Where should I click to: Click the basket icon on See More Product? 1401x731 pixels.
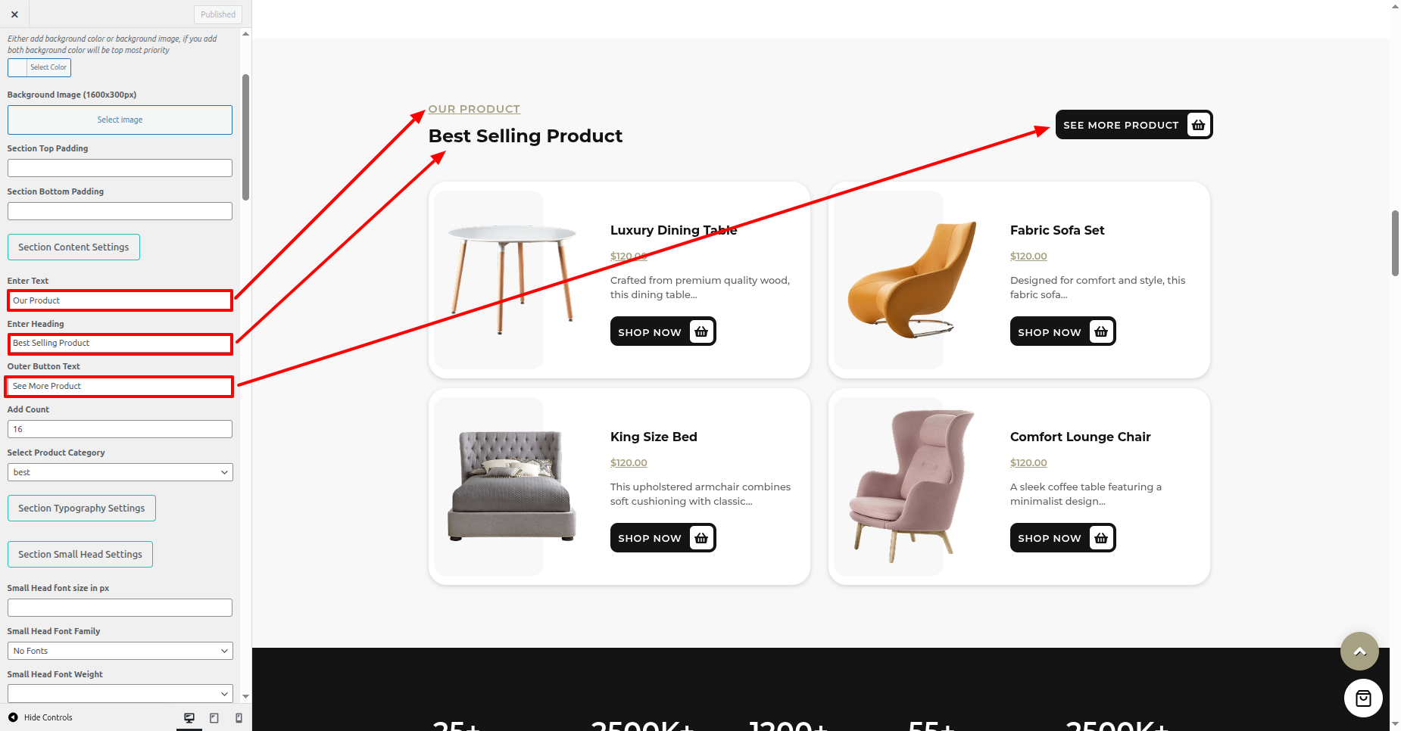(1198, 125)
